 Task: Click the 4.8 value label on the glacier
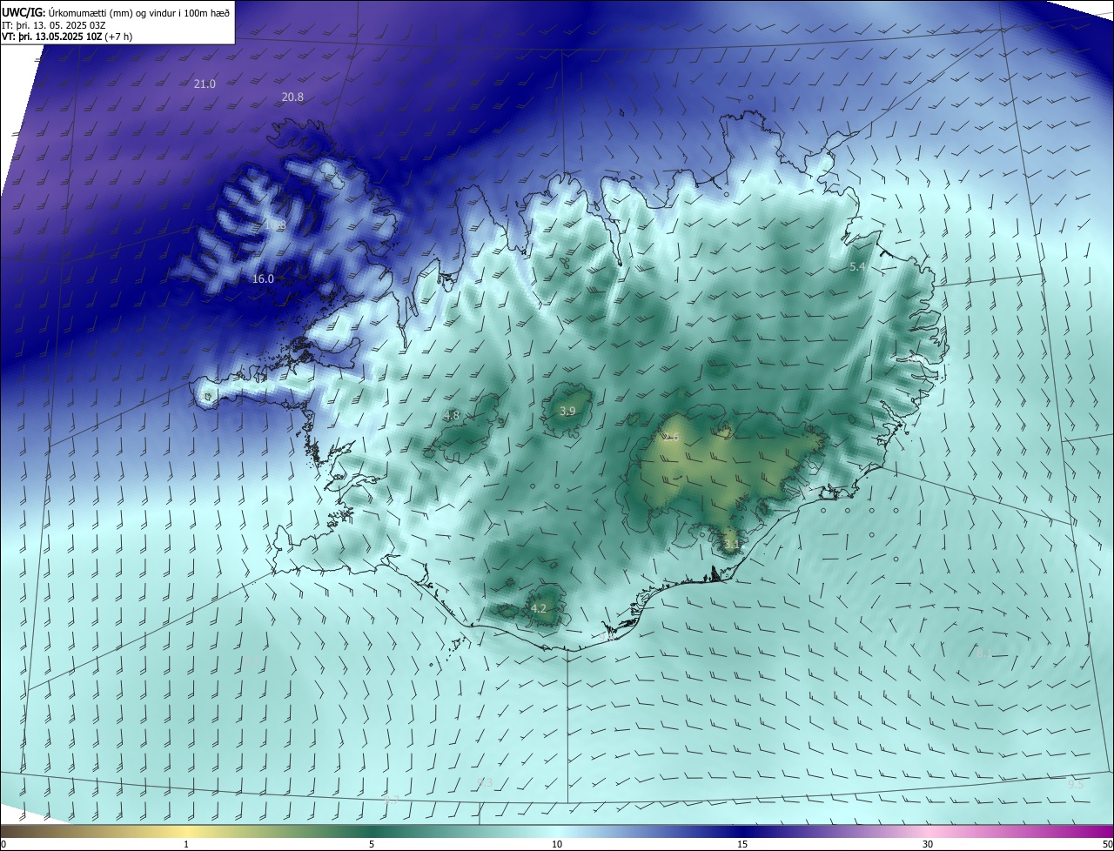pos(452,416)
